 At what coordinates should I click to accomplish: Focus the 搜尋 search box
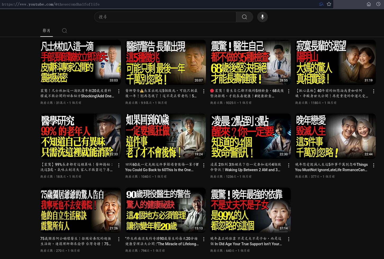click(x=165, y=17)
